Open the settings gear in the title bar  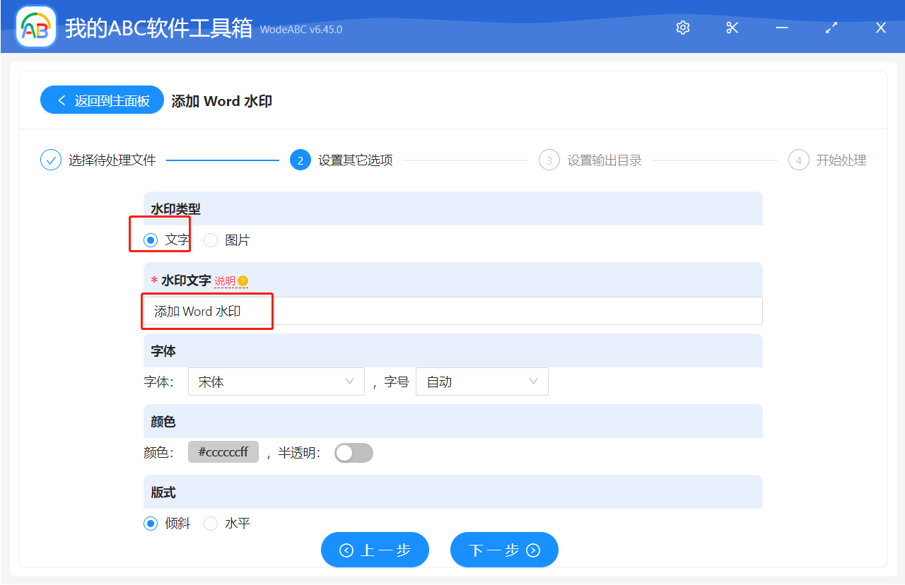(682, 27)
